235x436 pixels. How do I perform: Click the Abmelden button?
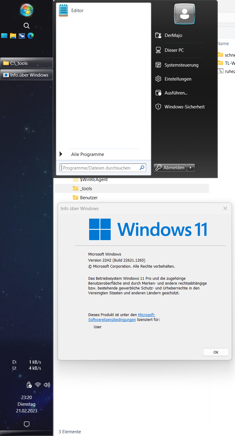click(170, 168)
